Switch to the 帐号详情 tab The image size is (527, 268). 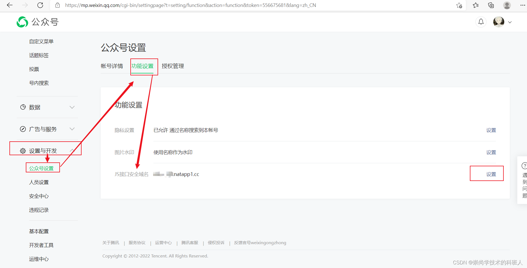tap(112, 66)
